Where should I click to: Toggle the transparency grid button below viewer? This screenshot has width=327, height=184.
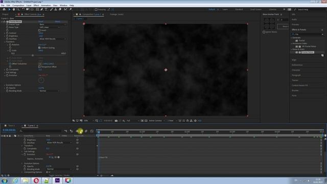(x=146, y=121)
